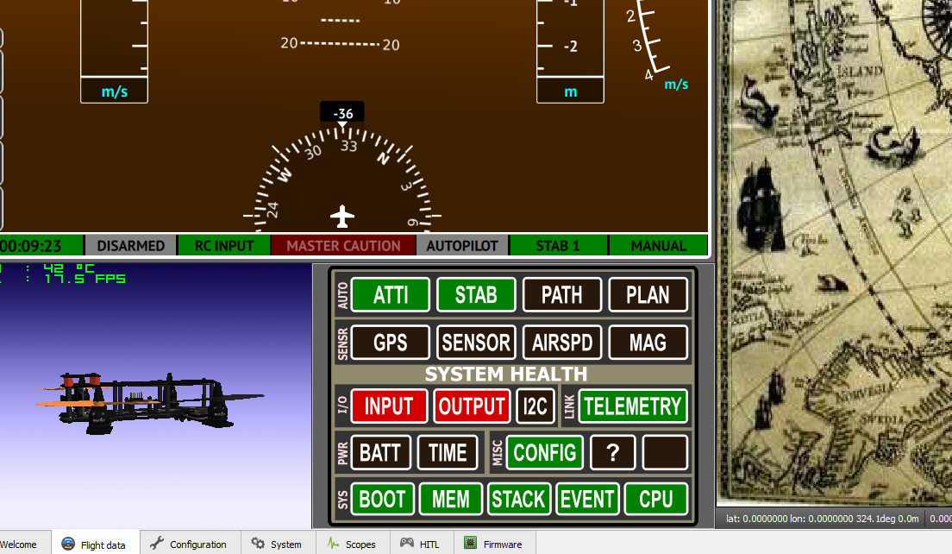This screenshot has height=554, width=952.
Task: Click the airplane symbol in the compass
Action: click(x=342, y=217)
